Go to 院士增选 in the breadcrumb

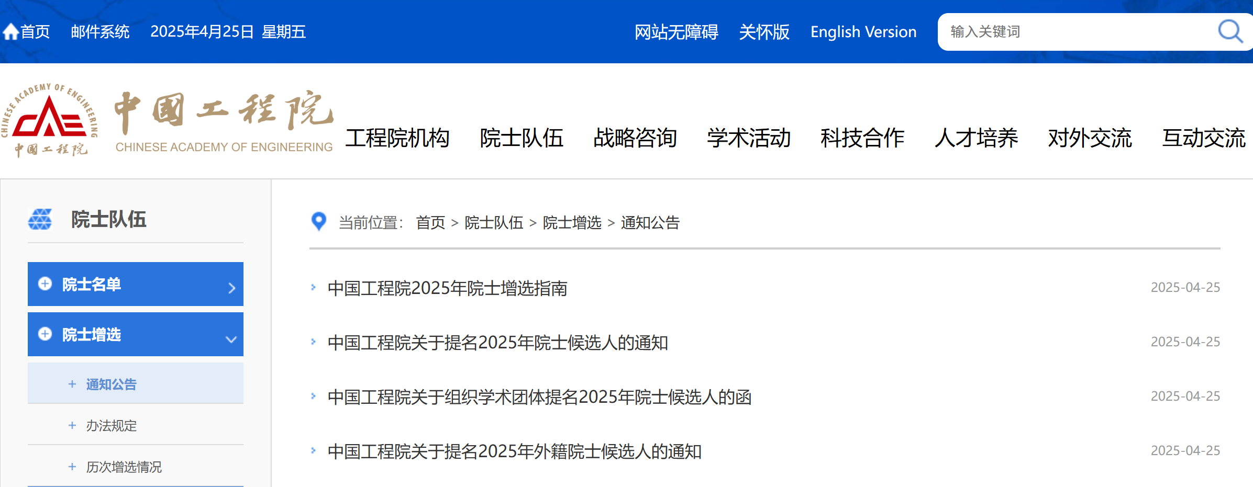pos(572,223)
